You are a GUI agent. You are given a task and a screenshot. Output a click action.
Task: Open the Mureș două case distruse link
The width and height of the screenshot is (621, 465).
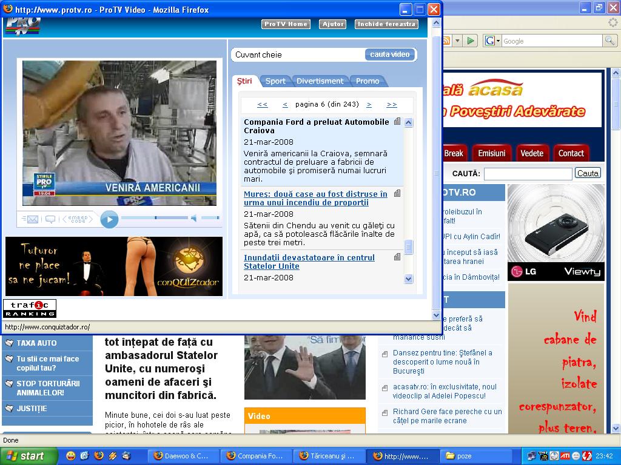coord(315,198)
